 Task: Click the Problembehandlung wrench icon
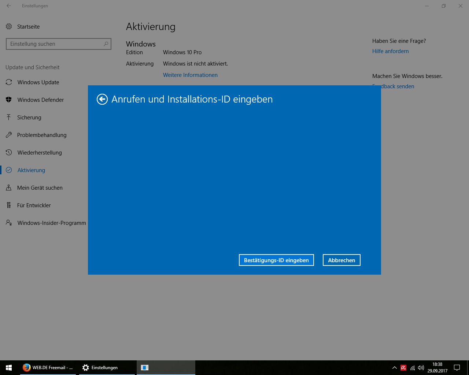(x=9, y=135)
